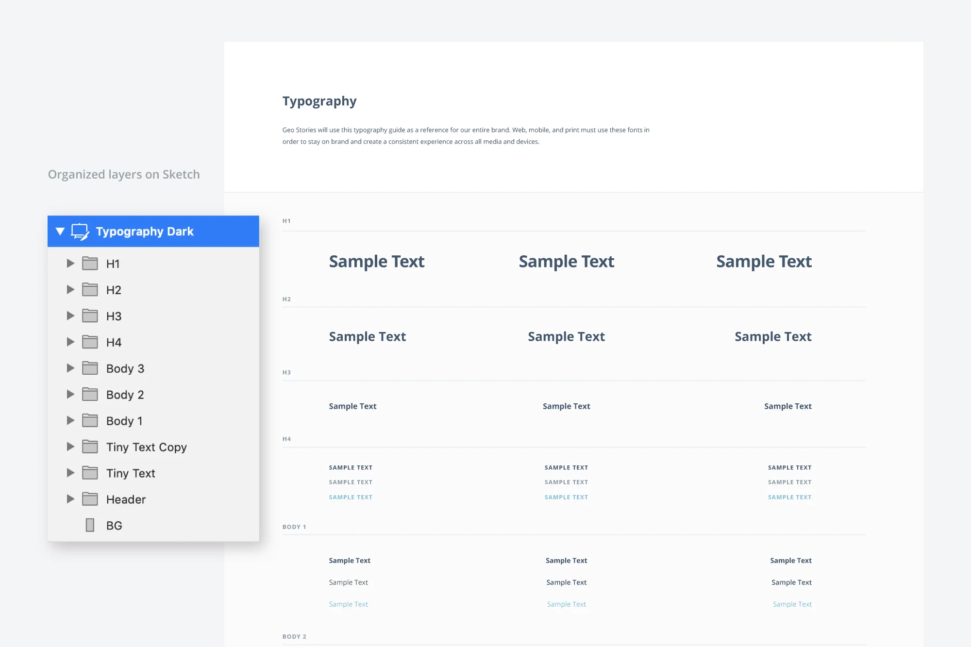
Task: Click the Tiny Text Copy folder icon
Action: pos(90,447)
